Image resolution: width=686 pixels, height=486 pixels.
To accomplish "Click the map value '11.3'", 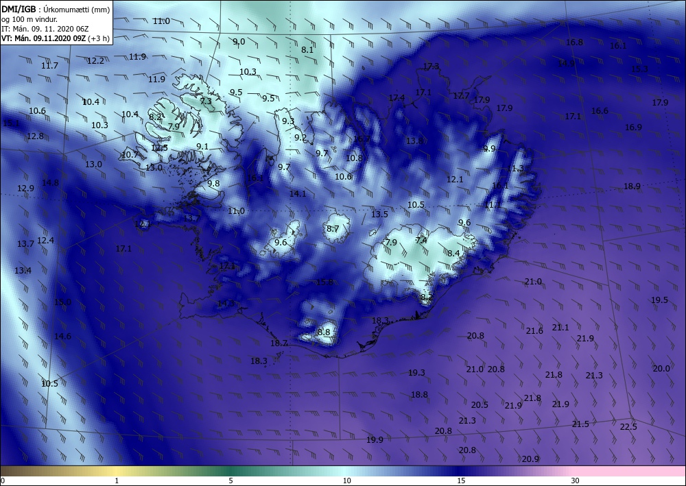I will click(x=515, y=169).
